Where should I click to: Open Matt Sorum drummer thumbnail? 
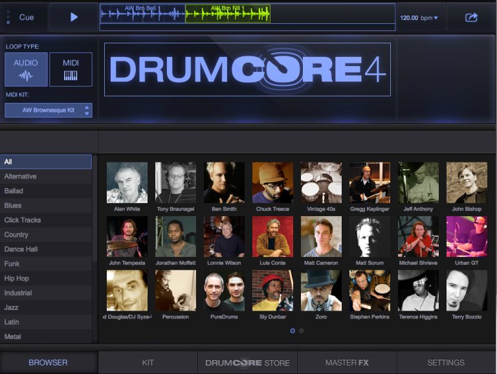point(370,236)
